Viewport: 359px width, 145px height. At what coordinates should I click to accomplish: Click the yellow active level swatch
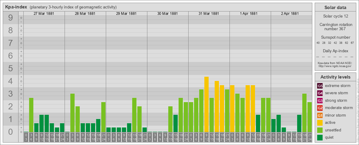tap(320, 123)
